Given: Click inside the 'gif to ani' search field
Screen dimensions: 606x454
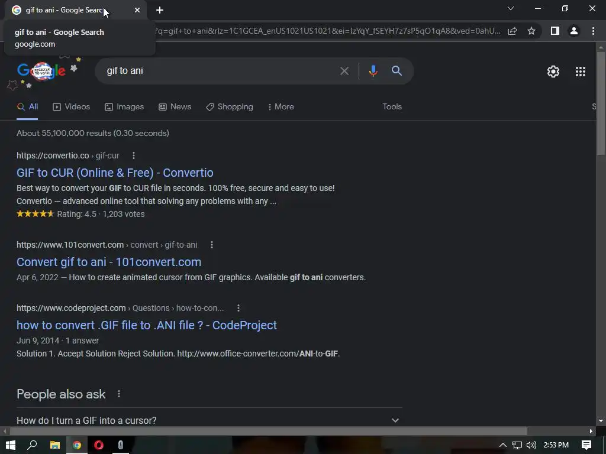Looking at the screenshot, I should 220,71.
